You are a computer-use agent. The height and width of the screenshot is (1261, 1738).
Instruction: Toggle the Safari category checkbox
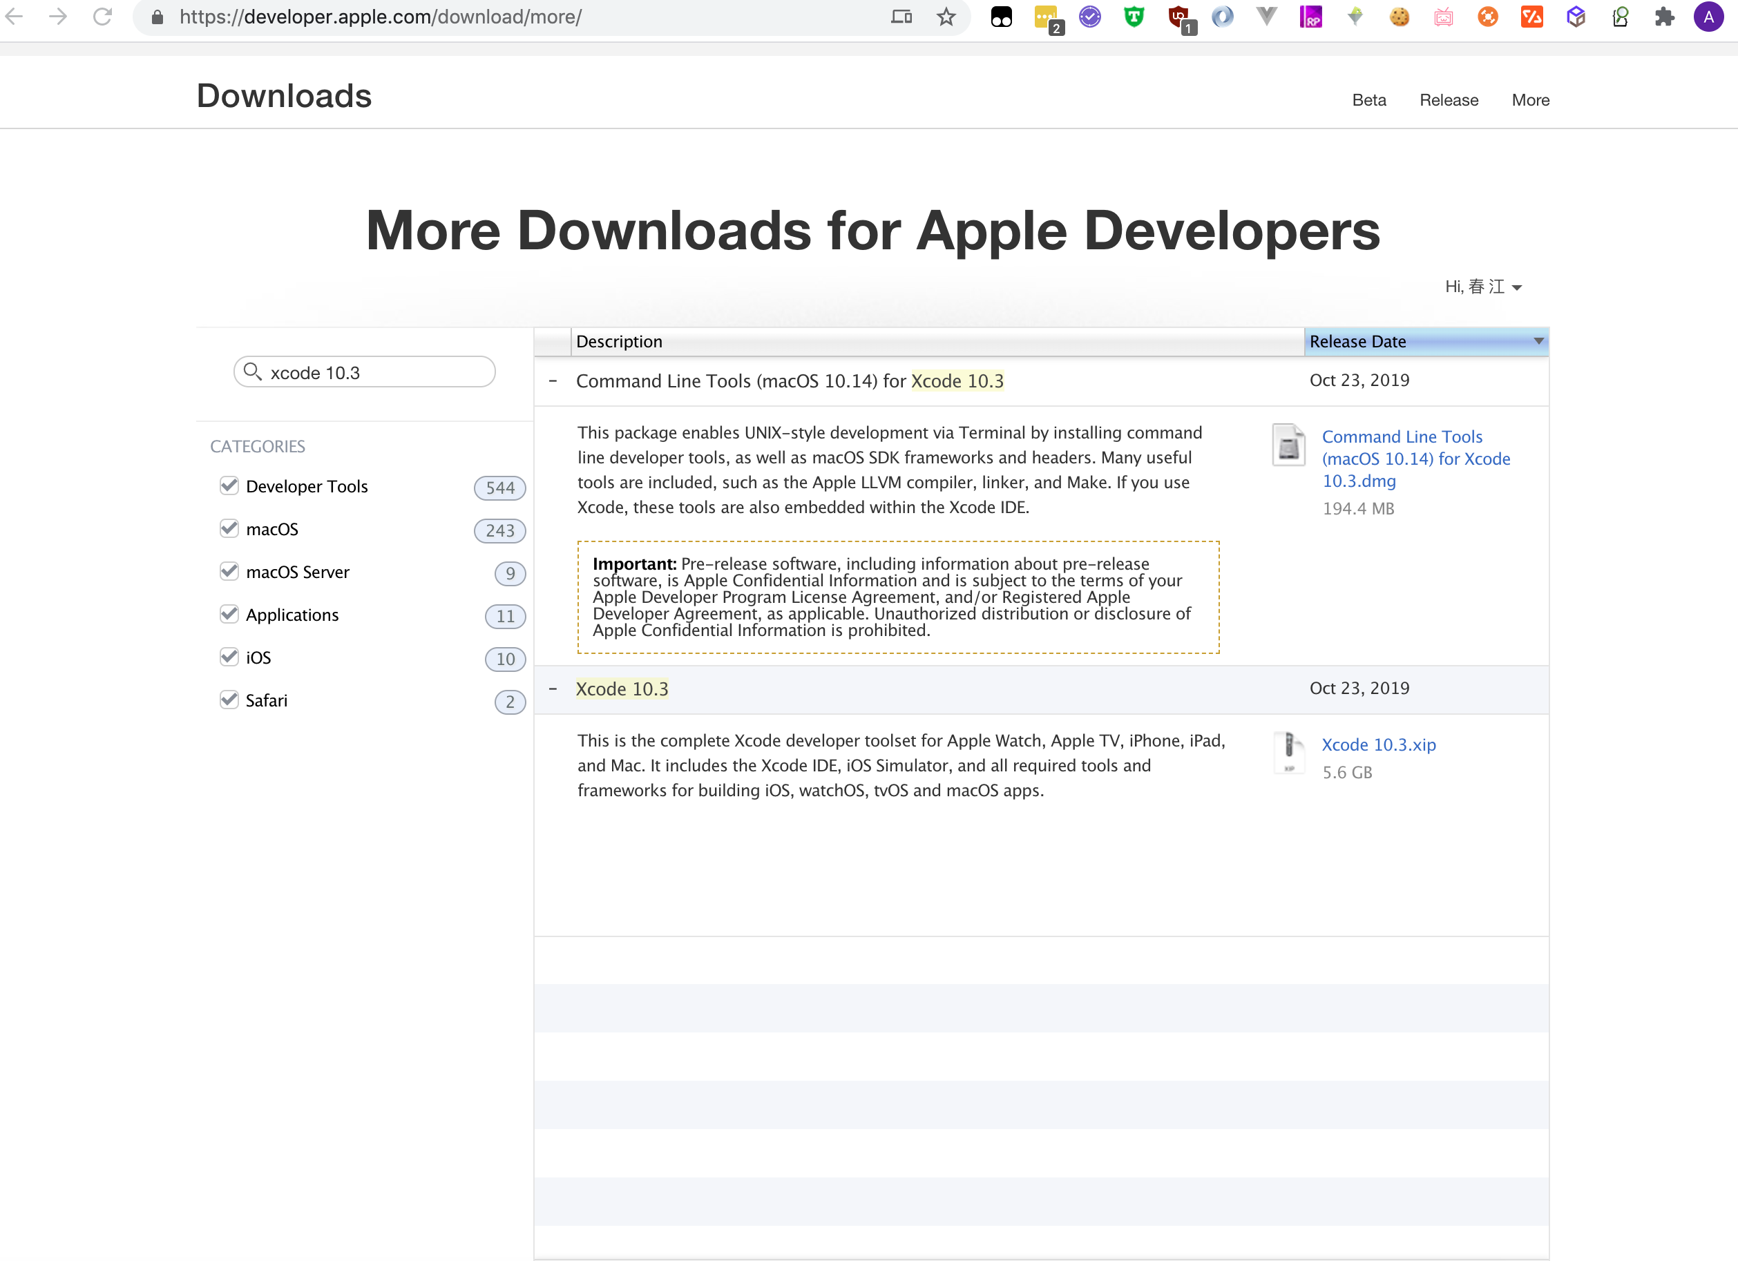click(x=229, y=700)
